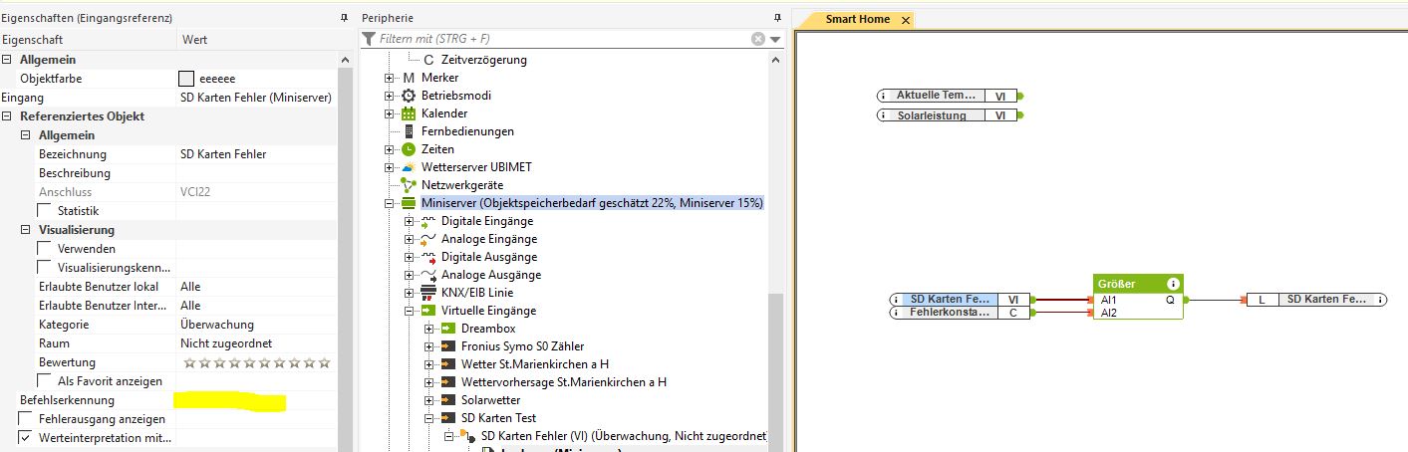
Task: Select the Größer function block header
Action: [x=1138, y=284]
